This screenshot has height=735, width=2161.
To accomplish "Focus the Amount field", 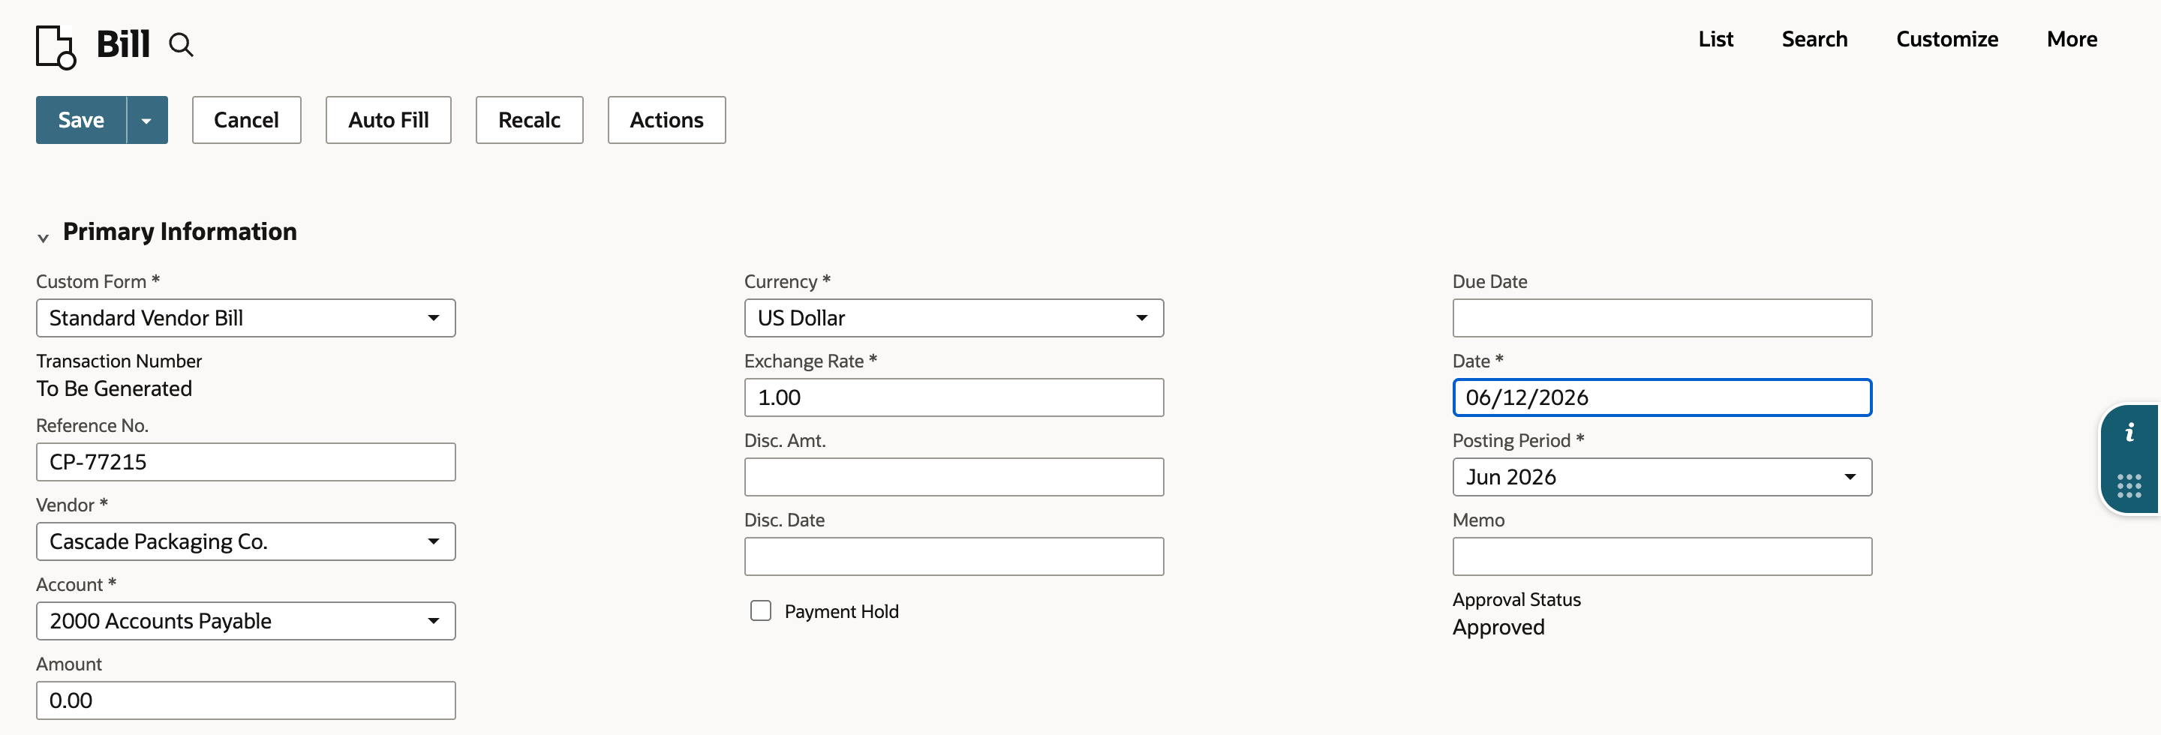I will point(246,700).
